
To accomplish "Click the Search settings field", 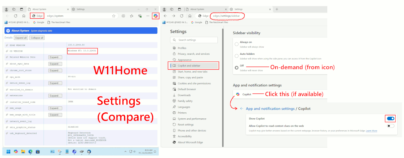I will (194, 40).
